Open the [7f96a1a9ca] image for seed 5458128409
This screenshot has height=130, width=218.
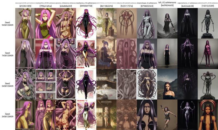pyautogui.click(x=46, y=84)
